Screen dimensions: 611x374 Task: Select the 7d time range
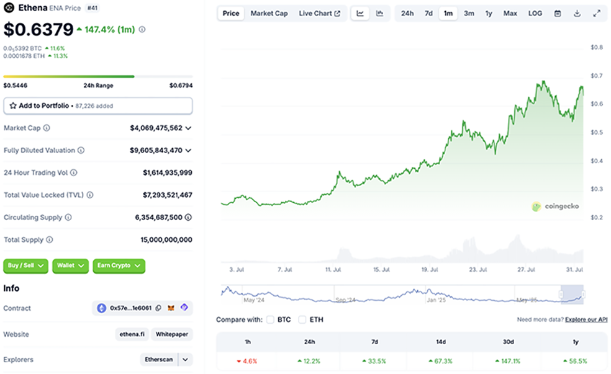click(x=428, y=14)
